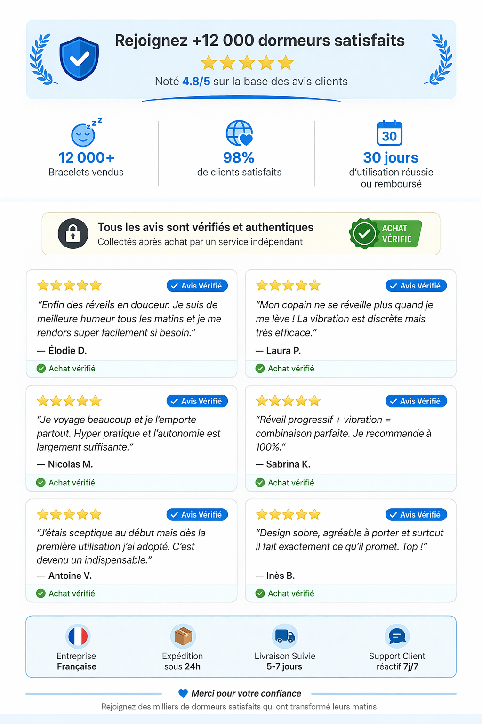
Task: Click the globe with heart icon
Action: pos(239,133)
